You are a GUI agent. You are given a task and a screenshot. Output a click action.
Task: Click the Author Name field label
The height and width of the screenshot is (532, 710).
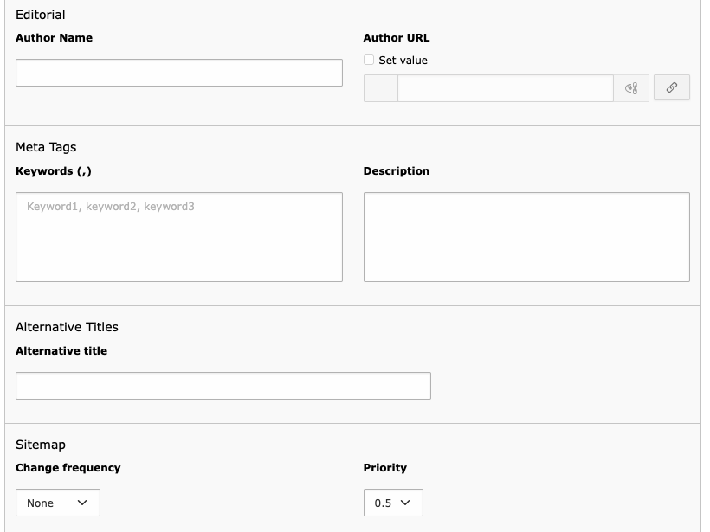pos(54,38)
